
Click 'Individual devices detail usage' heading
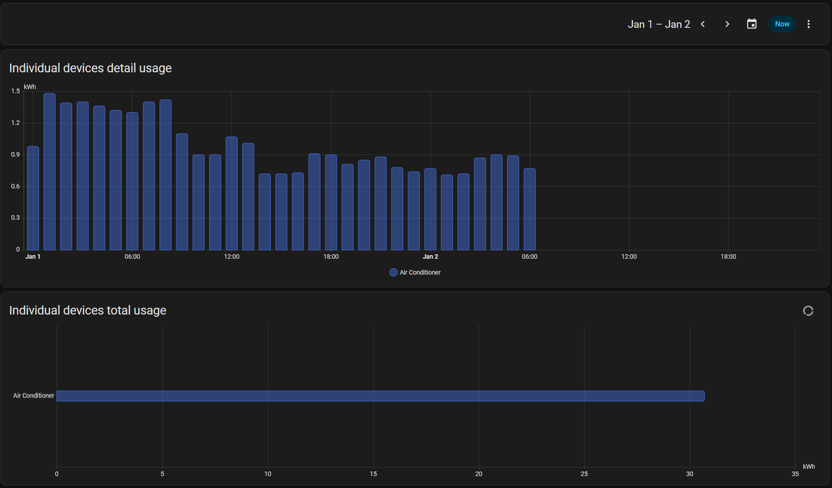pos(90,67)
